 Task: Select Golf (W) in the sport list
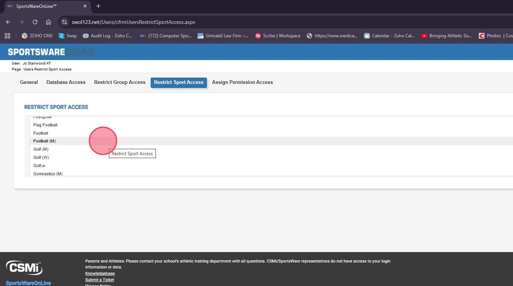[x=41, y=158]
